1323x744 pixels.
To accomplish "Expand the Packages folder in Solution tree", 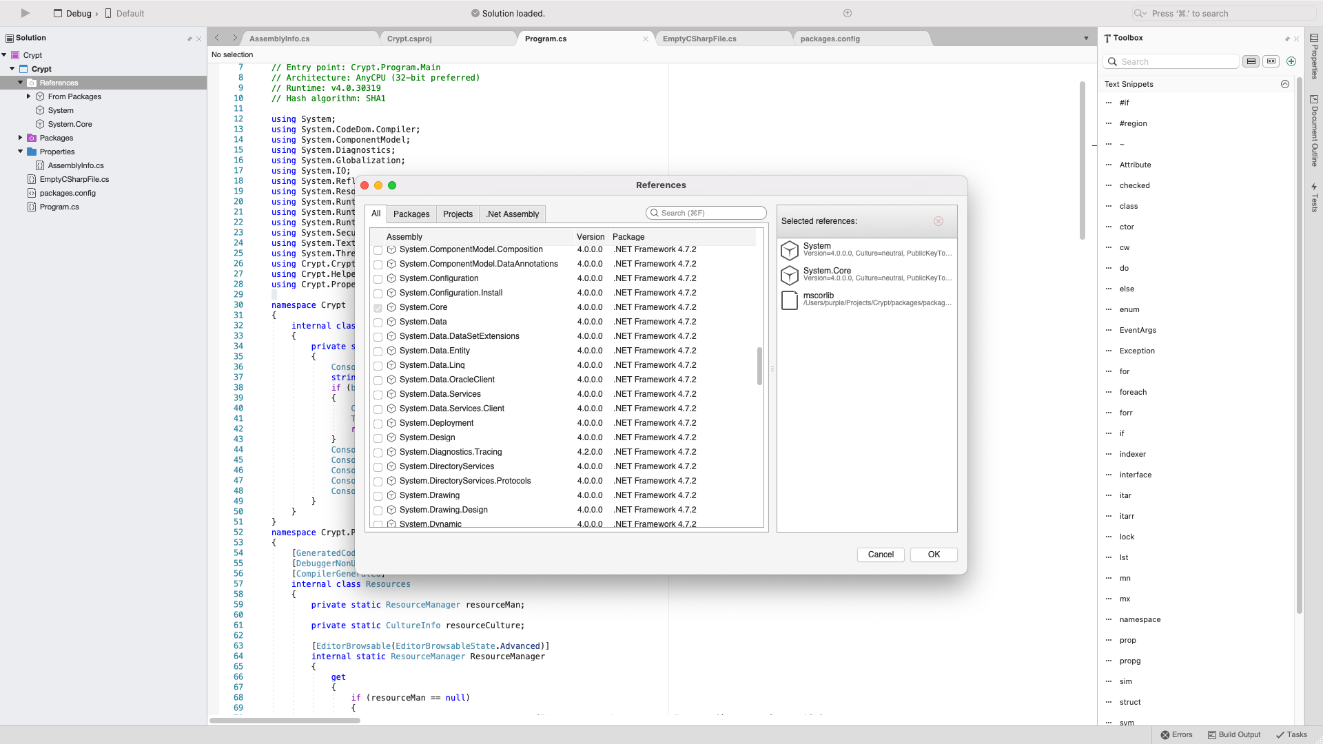I will coord(21,138).
